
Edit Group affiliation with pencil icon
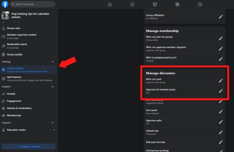(x=221, y=17)
